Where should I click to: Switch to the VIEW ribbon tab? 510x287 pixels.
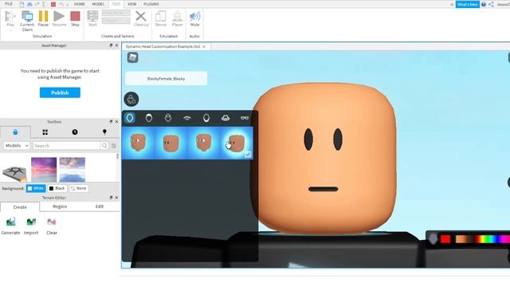[x=131, y=4]
